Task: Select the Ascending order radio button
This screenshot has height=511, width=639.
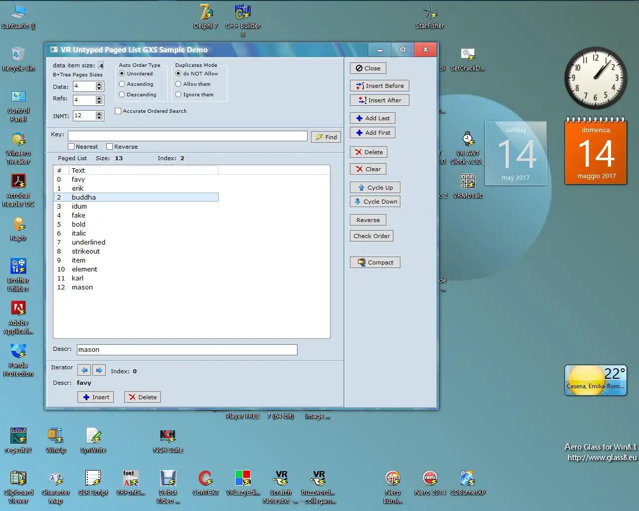Action: [x=122, y=84]
